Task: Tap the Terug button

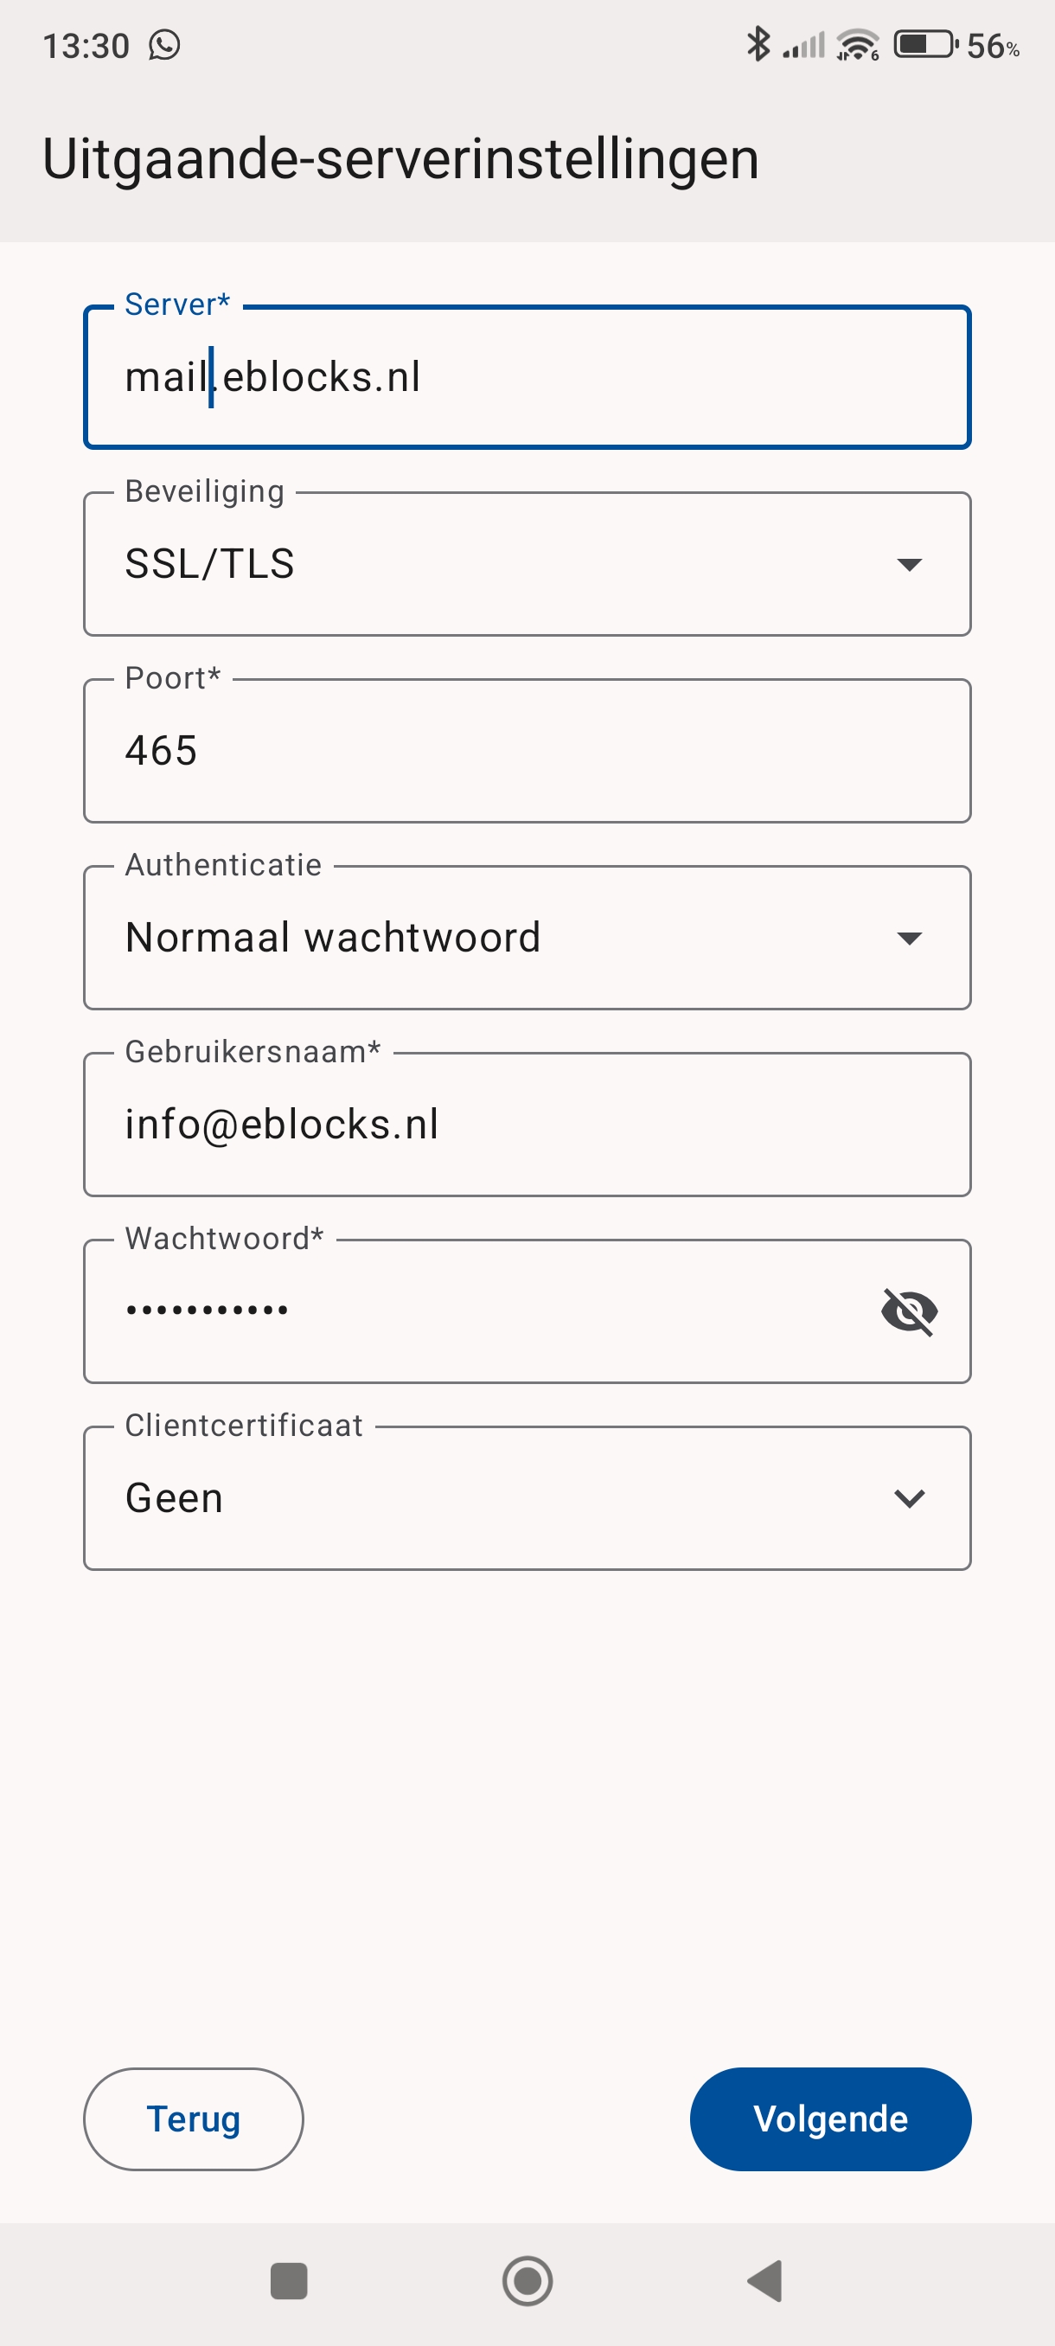Action: [x=193, y=2118]
